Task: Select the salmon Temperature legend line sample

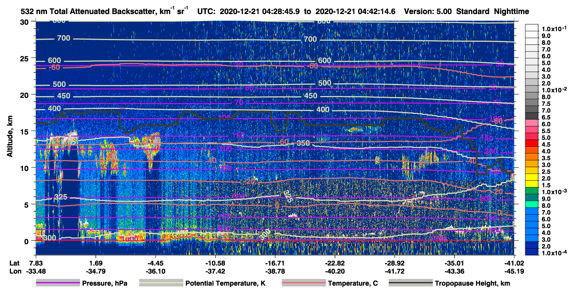Action: tap(303, 283)
